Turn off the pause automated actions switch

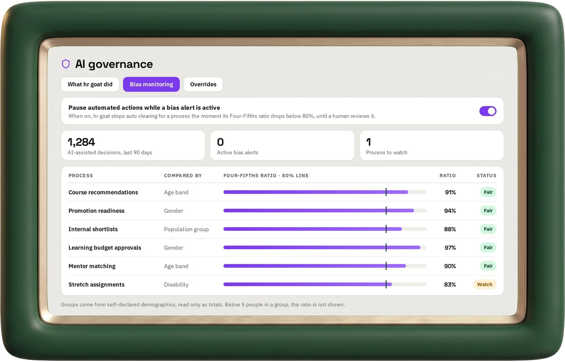coord(488,111)
